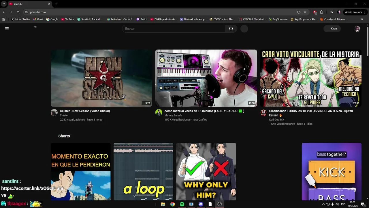Open the Matute Sureda channel name
The width and height of the screenshot is (369, 208).
click(x=173, y=115)
